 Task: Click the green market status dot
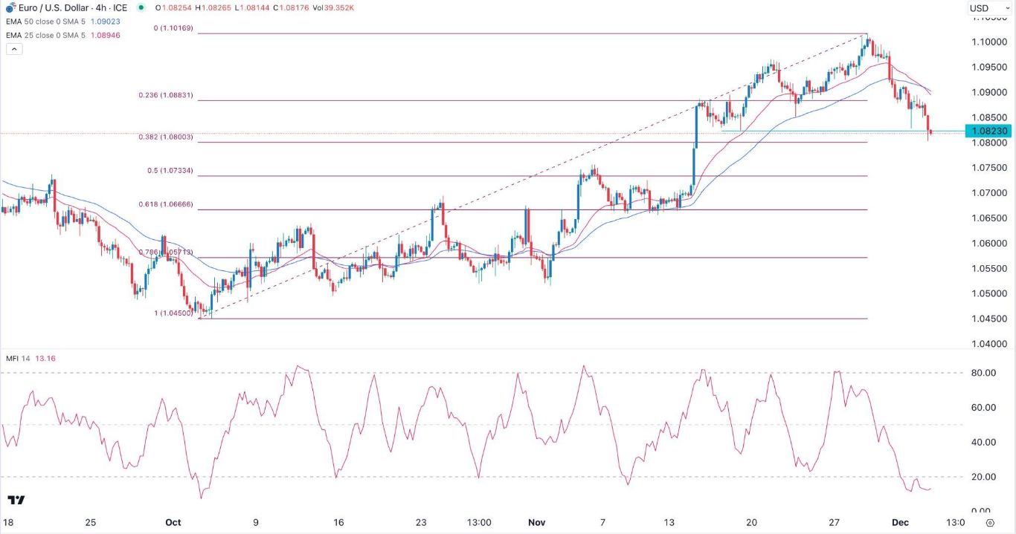click(x=141, y=7)
